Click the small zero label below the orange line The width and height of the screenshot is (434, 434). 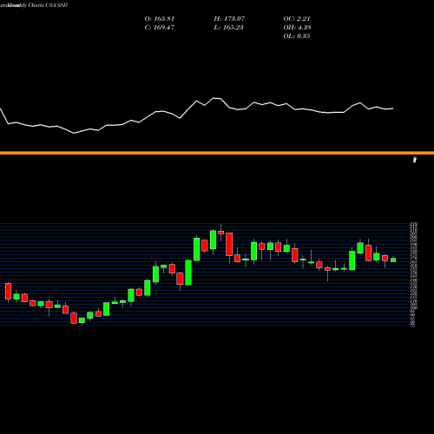click(x=415, y=160)
